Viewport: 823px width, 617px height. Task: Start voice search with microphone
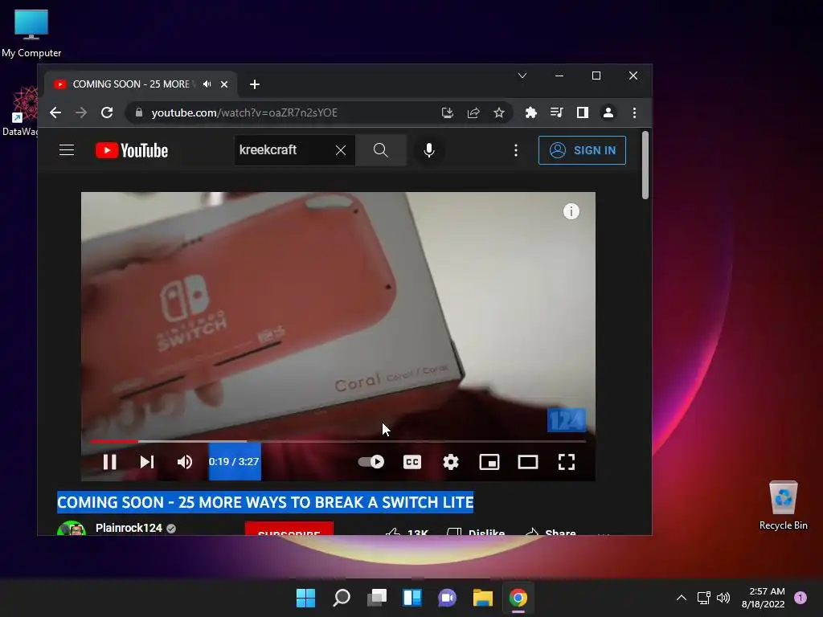(x=429, y=150)
